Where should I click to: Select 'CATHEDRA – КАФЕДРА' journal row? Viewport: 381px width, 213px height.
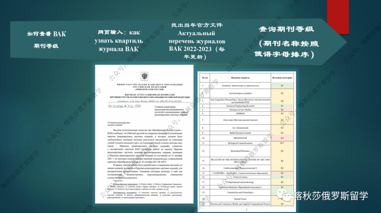pyautogui.click(x=247, y=173)
